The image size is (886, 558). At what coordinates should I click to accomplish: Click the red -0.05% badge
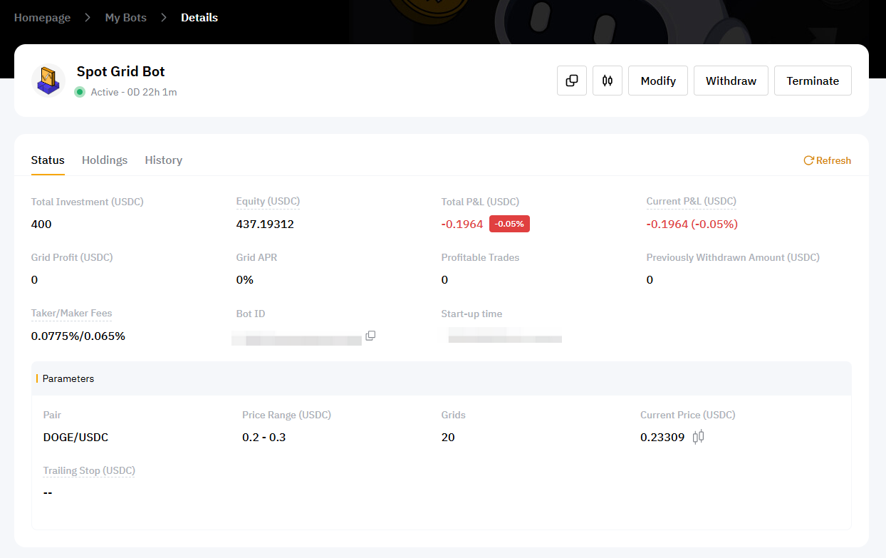[509, 224]
